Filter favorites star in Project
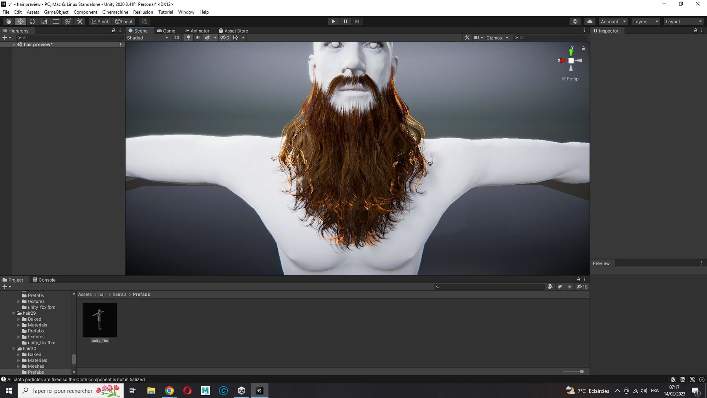Image resolution: width=707 pixels, height=398 pixels. [570, 287]
